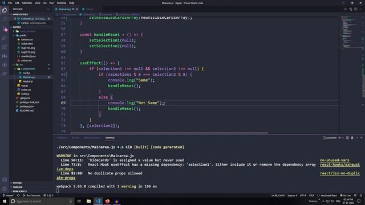The height and width of the screenshot is (205, 365).
Task: Click the master branch indicator in the status bar
Action: click(x=9, y=195)
